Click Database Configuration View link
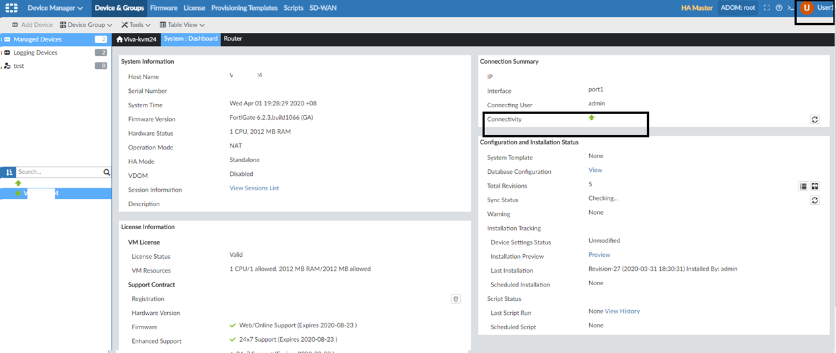This screenshot has height=353, width=836. 595,170
